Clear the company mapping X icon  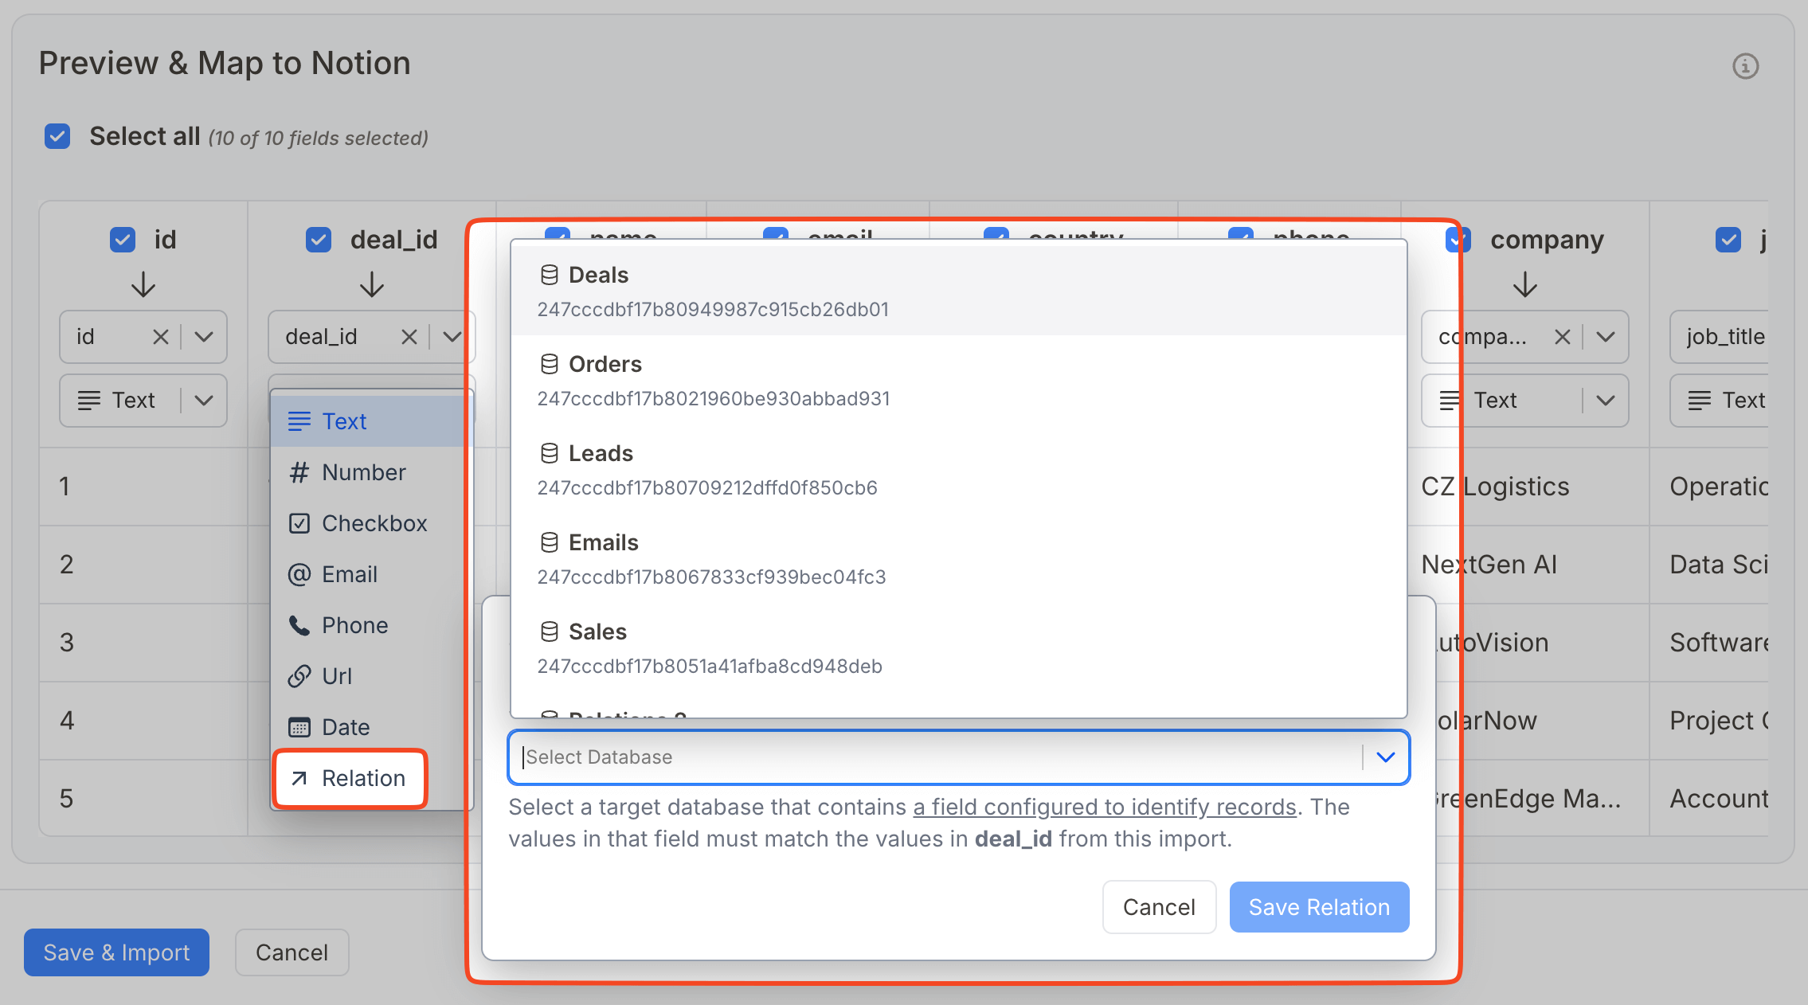[x=1562, y=337]
